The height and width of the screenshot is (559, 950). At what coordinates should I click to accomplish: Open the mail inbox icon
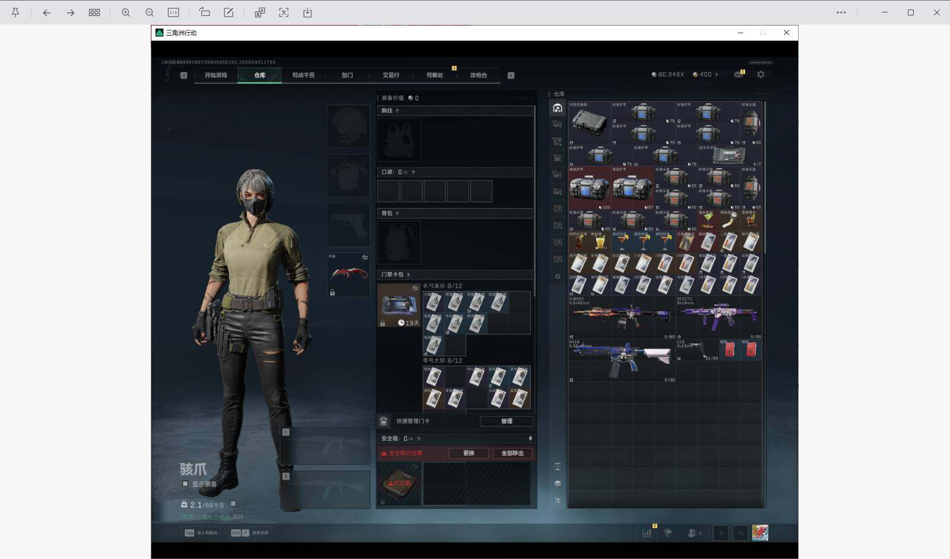pyautogui.click(x=738, y=75)
